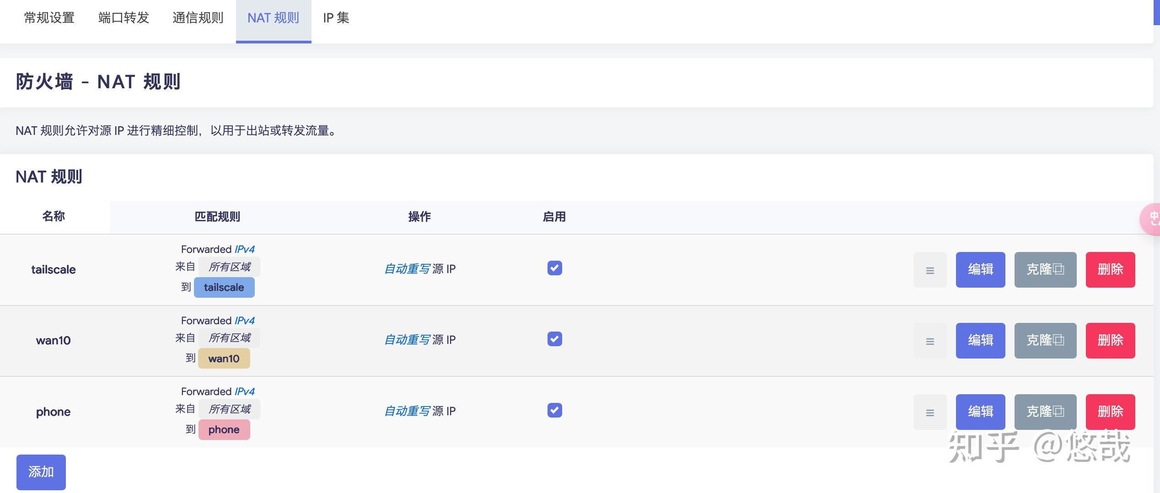Viewport: 1160px width, 493px height.
Task: Click the 添加 button to add a rule
Action: tap(41, 472)
